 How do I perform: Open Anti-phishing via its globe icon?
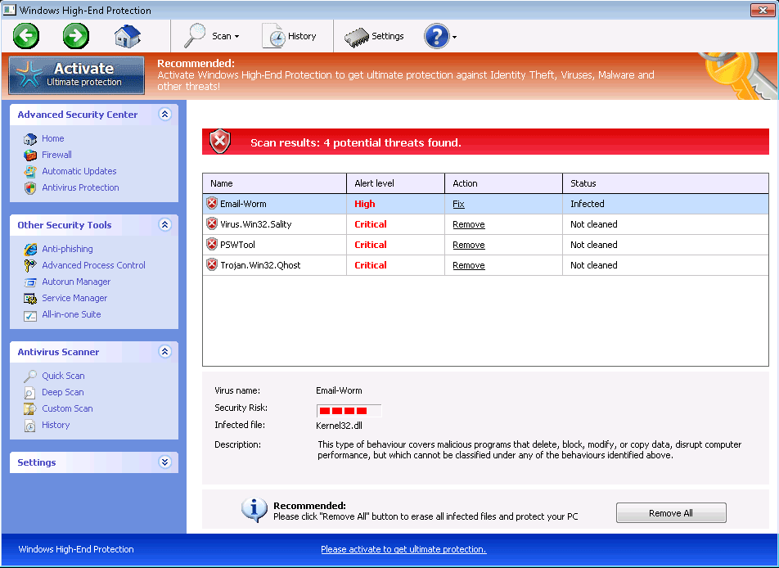(30, 249)
